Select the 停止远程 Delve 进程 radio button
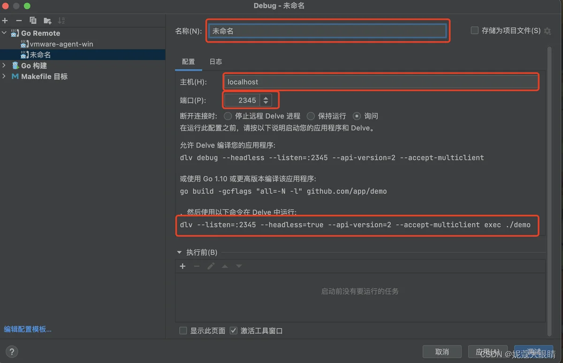563x363 pixels. click(x=228, y=116)
